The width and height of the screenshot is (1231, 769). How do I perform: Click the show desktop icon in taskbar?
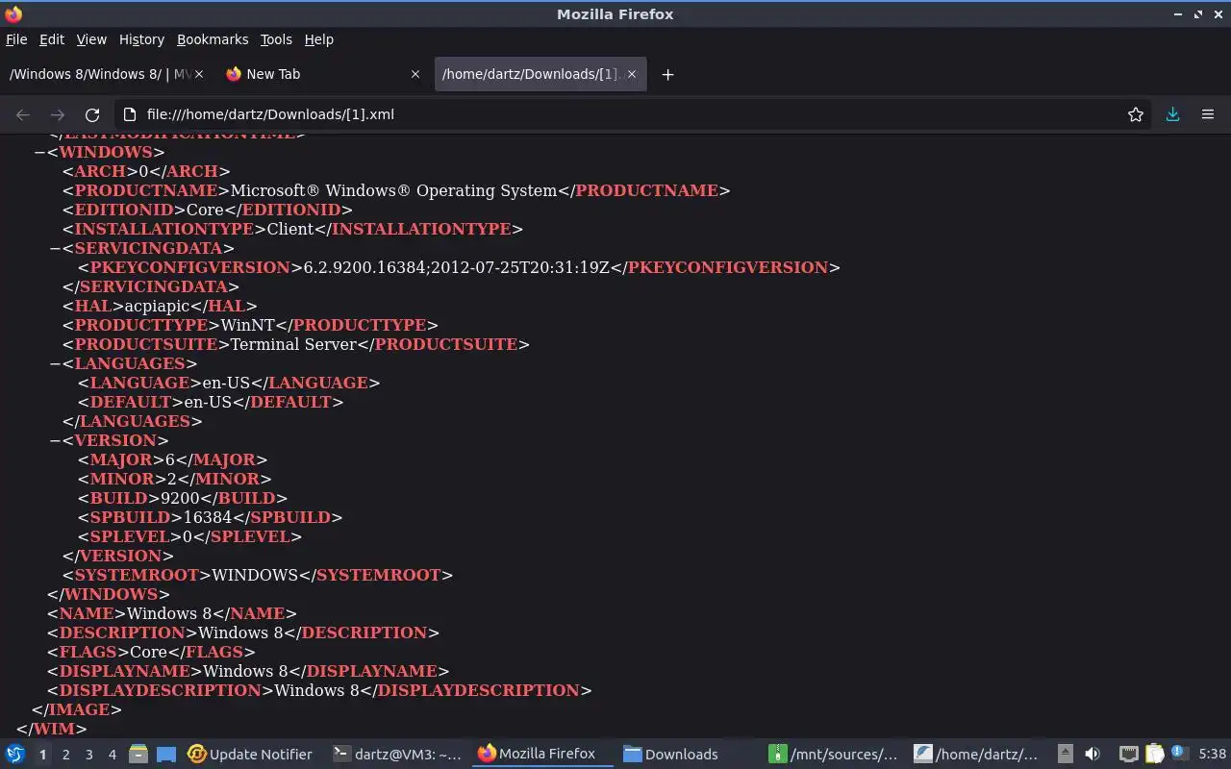click(x=165, y=755)
